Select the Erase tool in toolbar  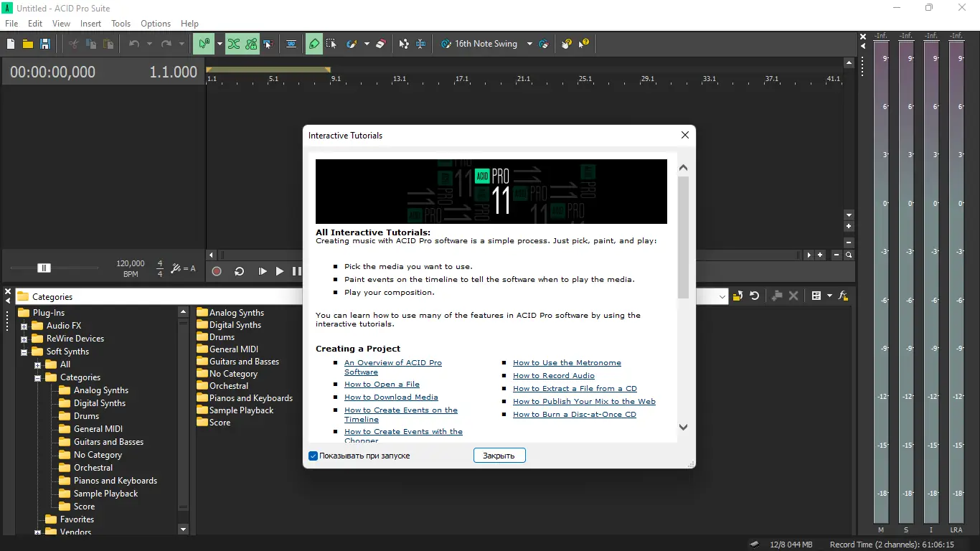[x=381, y=44]
